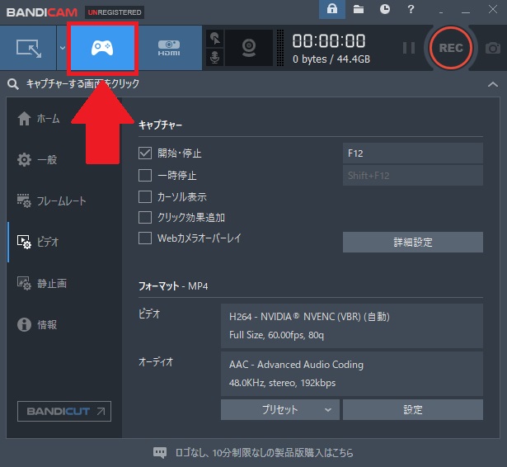Viewport: 507px width, 467px height.
Task: Click the 0 bytes / 44.4GB storage text
Action: (331, 59)
